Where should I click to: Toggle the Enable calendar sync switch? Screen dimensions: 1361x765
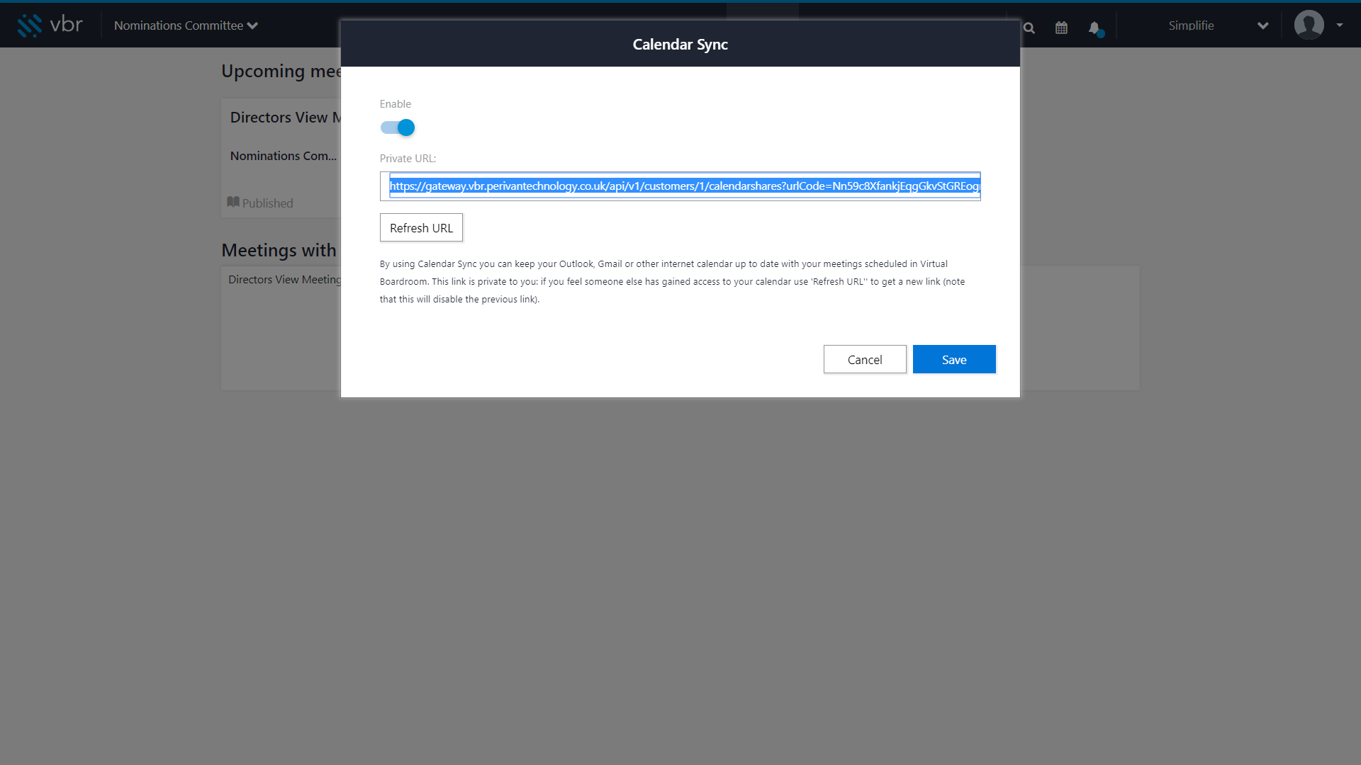[x=398, y=127]
